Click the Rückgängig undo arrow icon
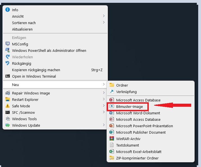The height and width of the screenshot is (167, 201). click(x=7, y=63)
